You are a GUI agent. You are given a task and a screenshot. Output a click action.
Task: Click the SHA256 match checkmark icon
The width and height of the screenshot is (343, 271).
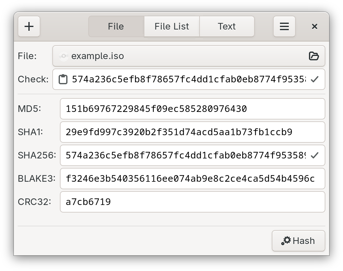314,155
